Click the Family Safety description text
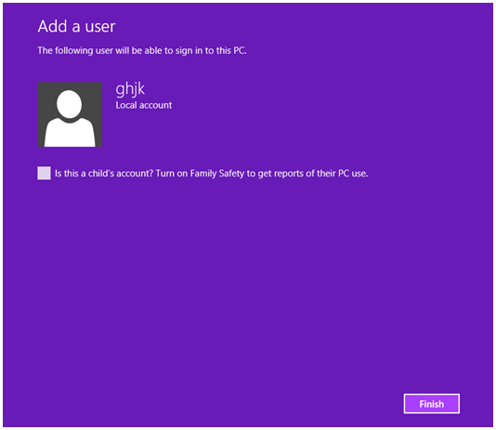 click(x=211, y=174)
